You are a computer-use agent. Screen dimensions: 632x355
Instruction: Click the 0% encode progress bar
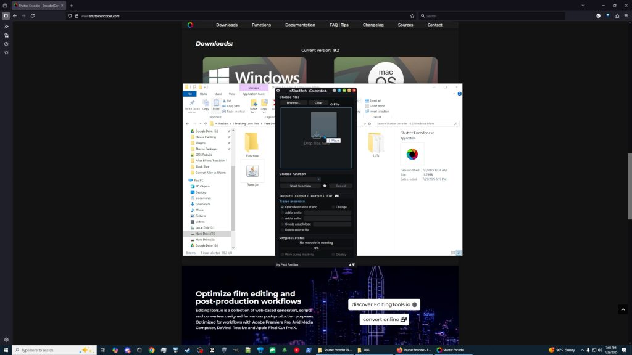tap(316, 248)
